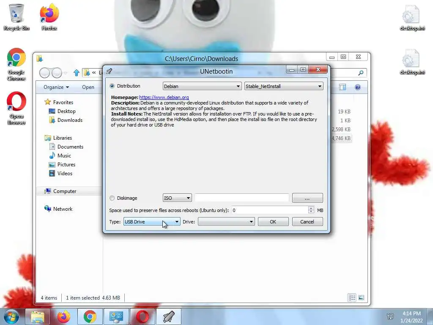Select the Diskimage radio button

point(112,198)
